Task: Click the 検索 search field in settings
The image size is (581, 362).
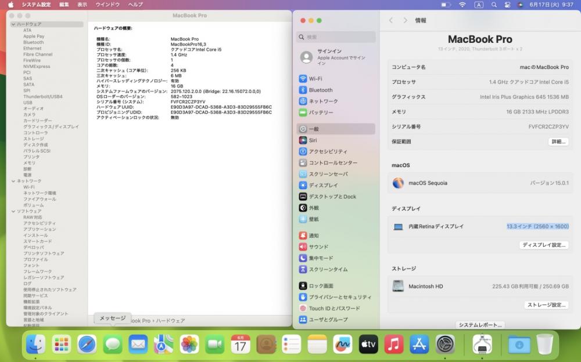Action: coord(336,37)
